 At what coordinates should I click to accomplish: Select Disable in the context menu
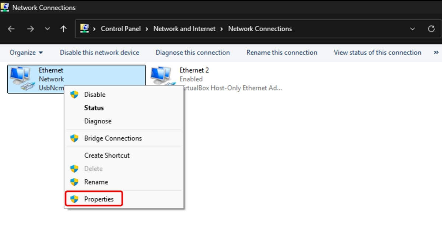pos(95,95)
